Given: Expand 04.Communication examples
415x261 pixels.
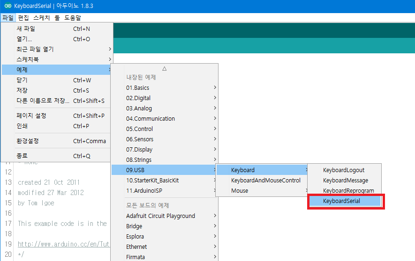Looking at the screenshot, I should tap(165, 118).
